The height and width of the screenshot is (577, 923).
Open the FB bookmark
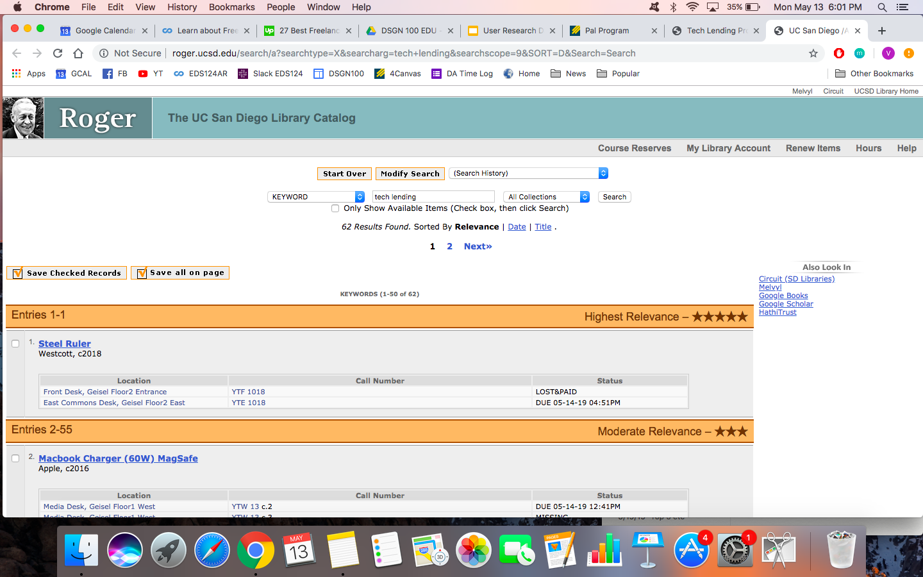tap(115, 74)
